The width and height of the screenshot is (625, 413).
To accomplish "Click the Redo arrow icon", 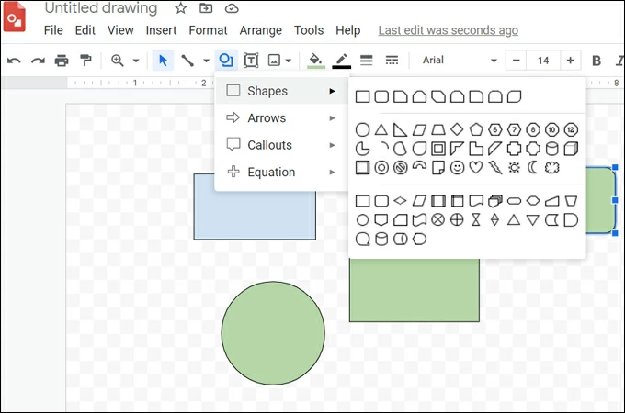I will pyautogui.click(x=39, y=61).
